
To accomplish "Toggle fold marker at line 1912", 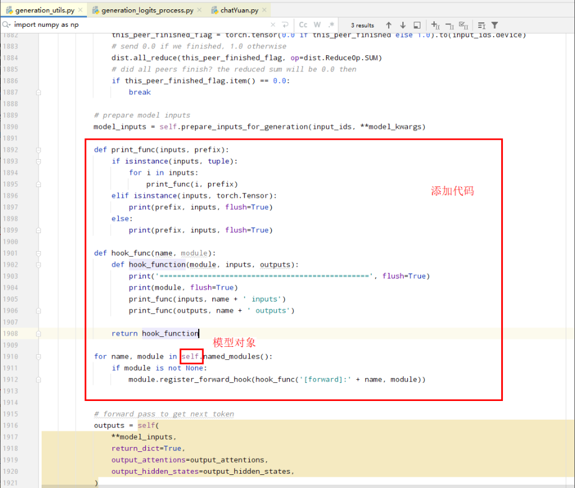I will tap(38, 380).
